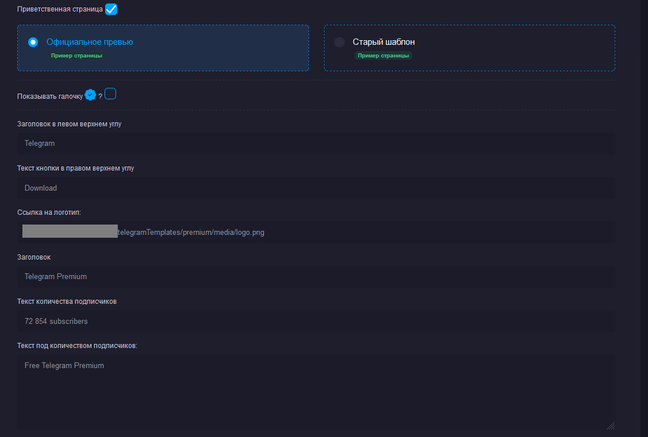
Task: Grab the text area resize handle
Action: coord(611,426)
